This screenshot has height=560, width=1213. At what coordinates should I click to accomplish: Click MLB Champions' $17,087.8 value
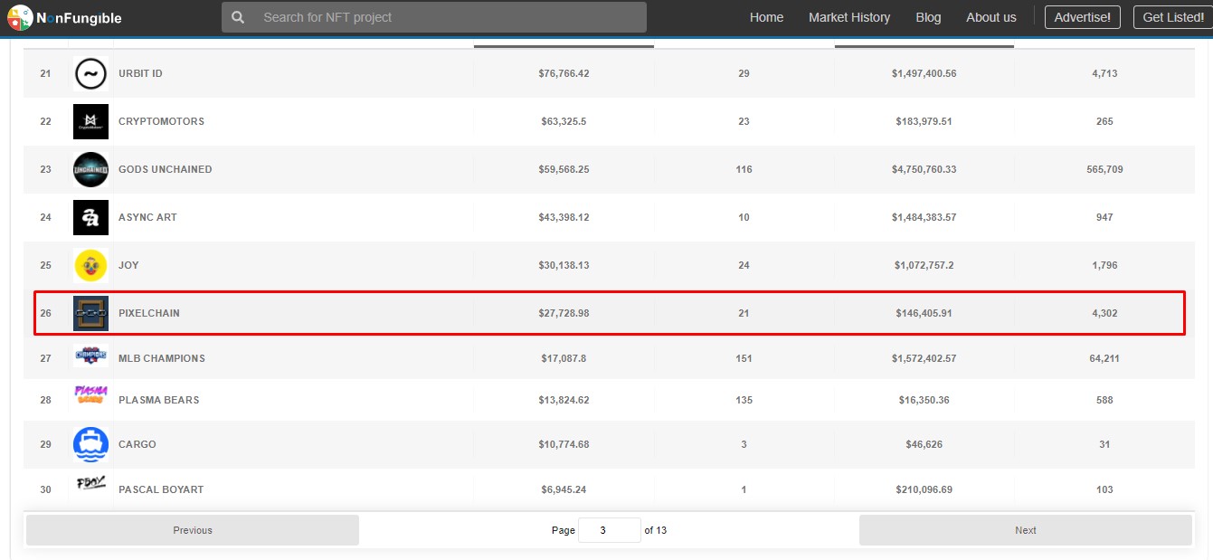564,358
